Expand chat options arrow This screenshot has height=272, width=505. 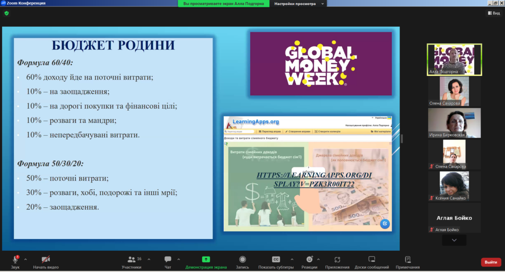pos(179,259)
